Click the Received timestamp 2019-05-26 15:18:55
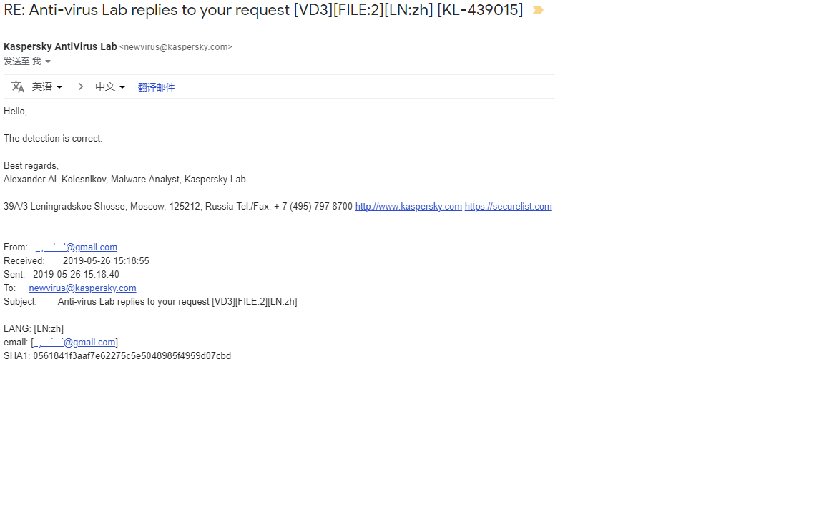This screenshot has height=515, width=824. pos(106,261)
